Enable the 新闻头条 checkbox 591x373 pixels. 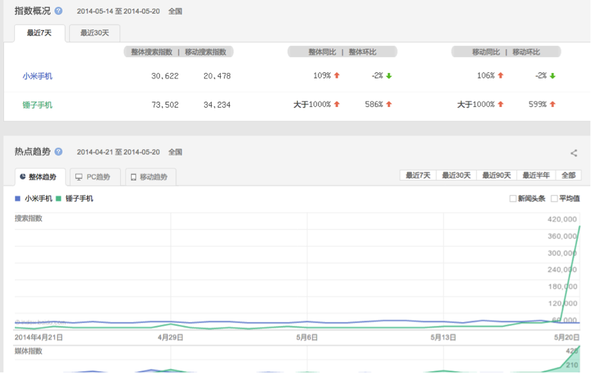click(x=512, y=198)
